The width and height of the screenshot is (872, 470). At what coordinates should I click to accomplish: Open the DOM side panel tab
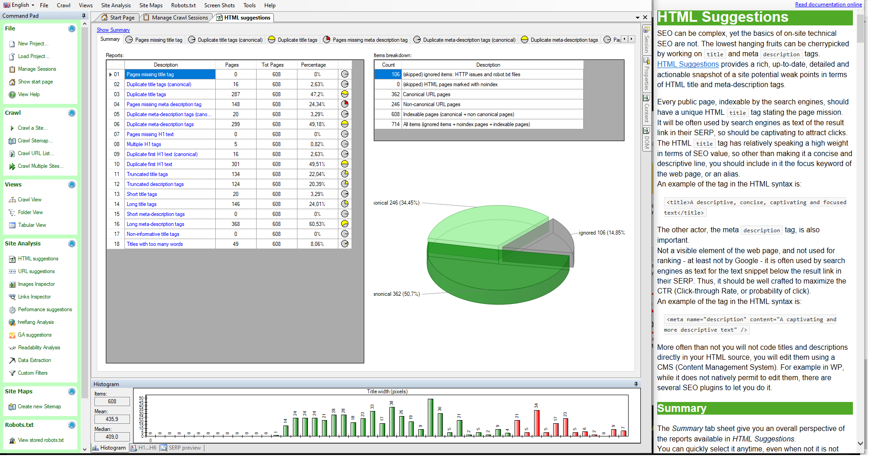(646, 139)
